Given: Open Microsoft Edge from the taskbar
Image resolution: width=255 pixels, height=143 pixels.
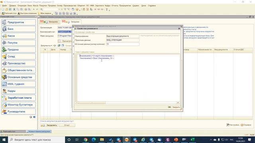Looking at the screenshot, I should click(x=94, y=139).
